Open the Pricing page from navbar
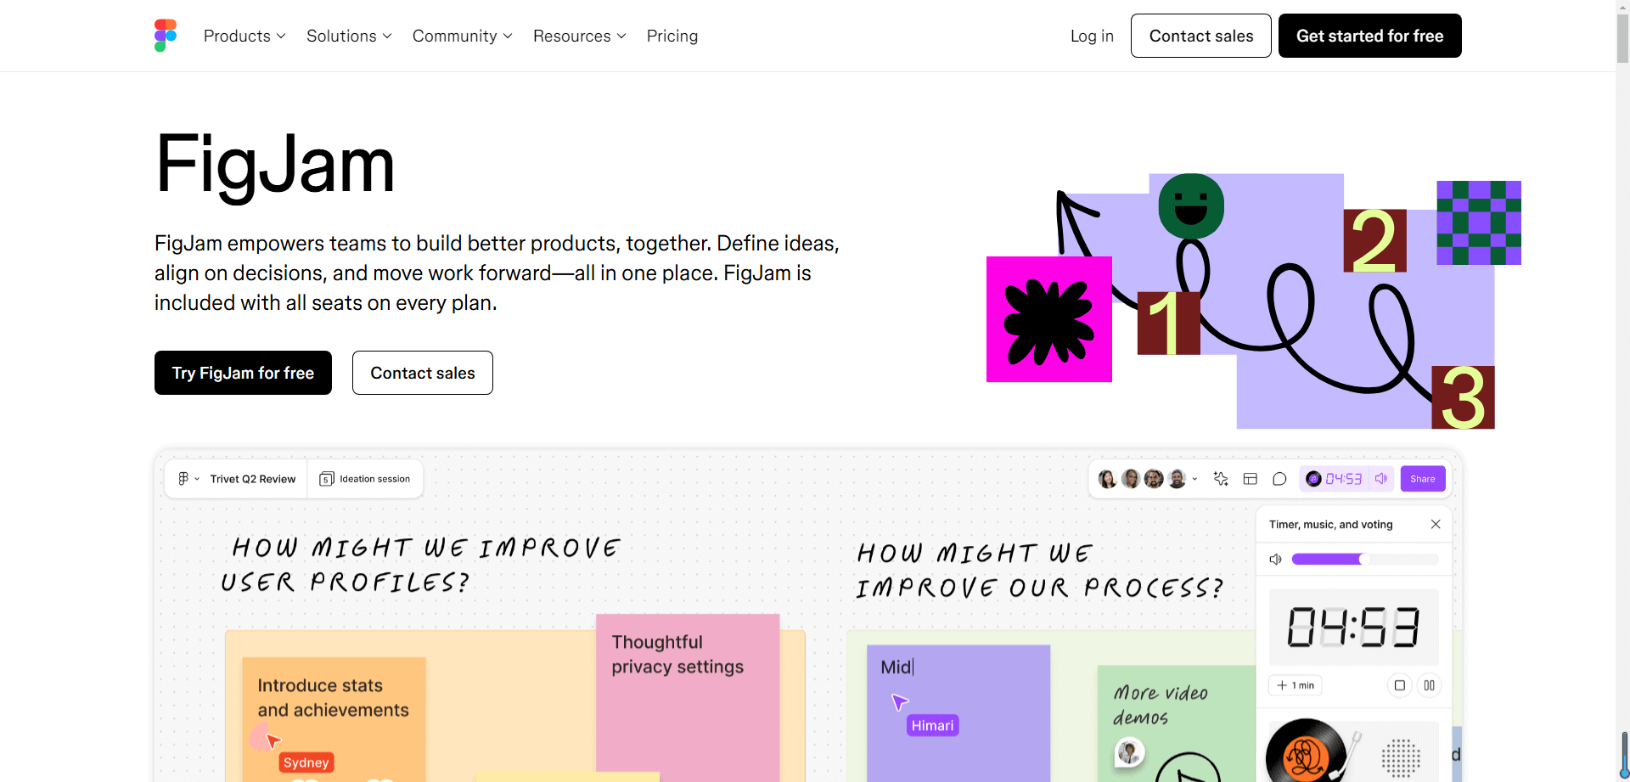 click(672, 36)
